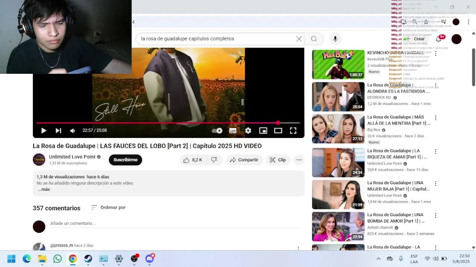Switch the ESP LAA input language

click(414, 259)
